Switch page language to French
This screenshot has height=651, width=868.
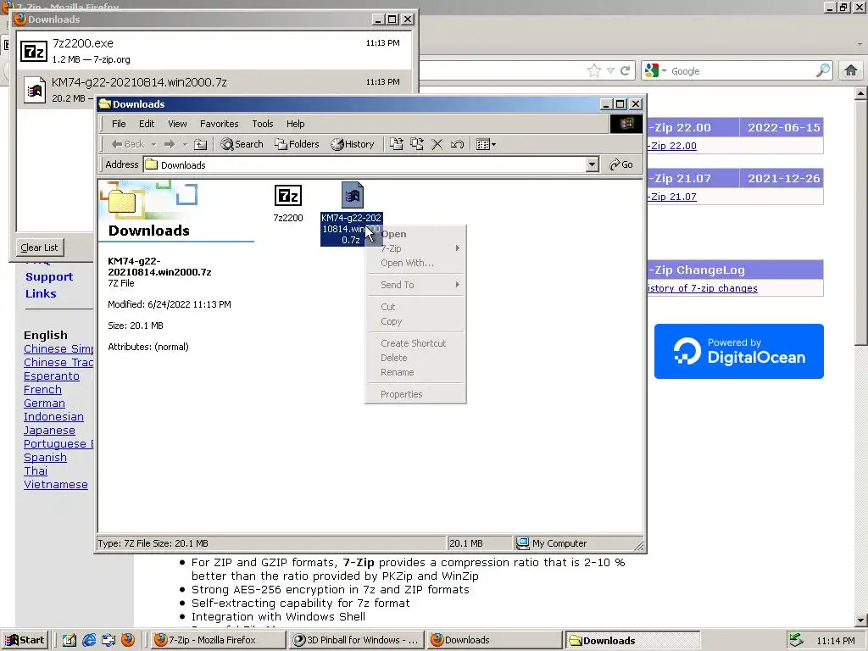tap(42, 390)
